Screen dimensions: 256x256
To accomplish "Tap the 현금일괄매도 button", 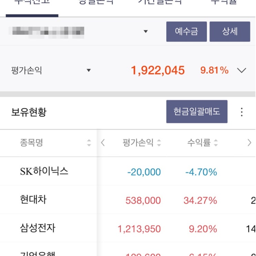I will [x=197, y=112].
